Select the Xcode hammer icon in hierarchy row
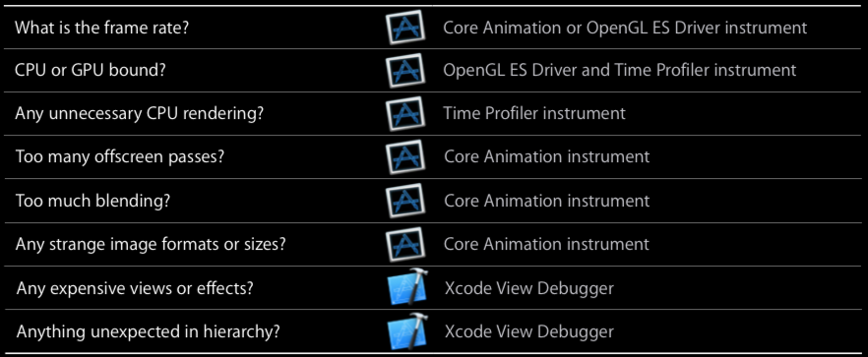 [408, 331]
